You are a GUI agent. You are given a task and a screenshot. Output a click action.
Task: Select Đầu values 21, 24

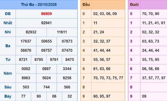click(x=99, y=32)
